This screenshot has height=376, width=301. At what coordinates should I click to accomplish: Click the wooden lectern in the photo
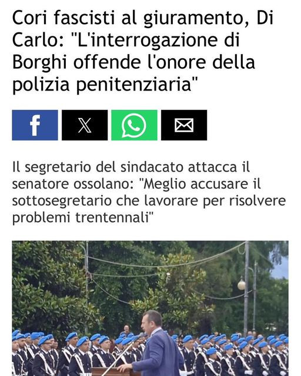click(113, 372)
